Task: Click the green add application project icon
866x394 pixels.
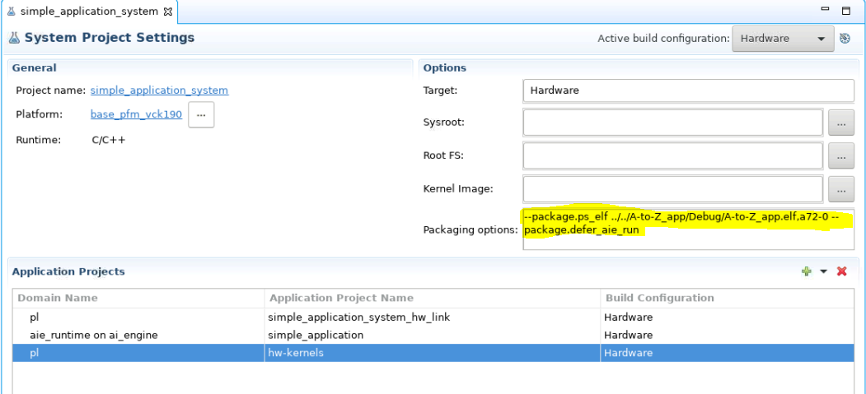Action: (x=806, y=271)
